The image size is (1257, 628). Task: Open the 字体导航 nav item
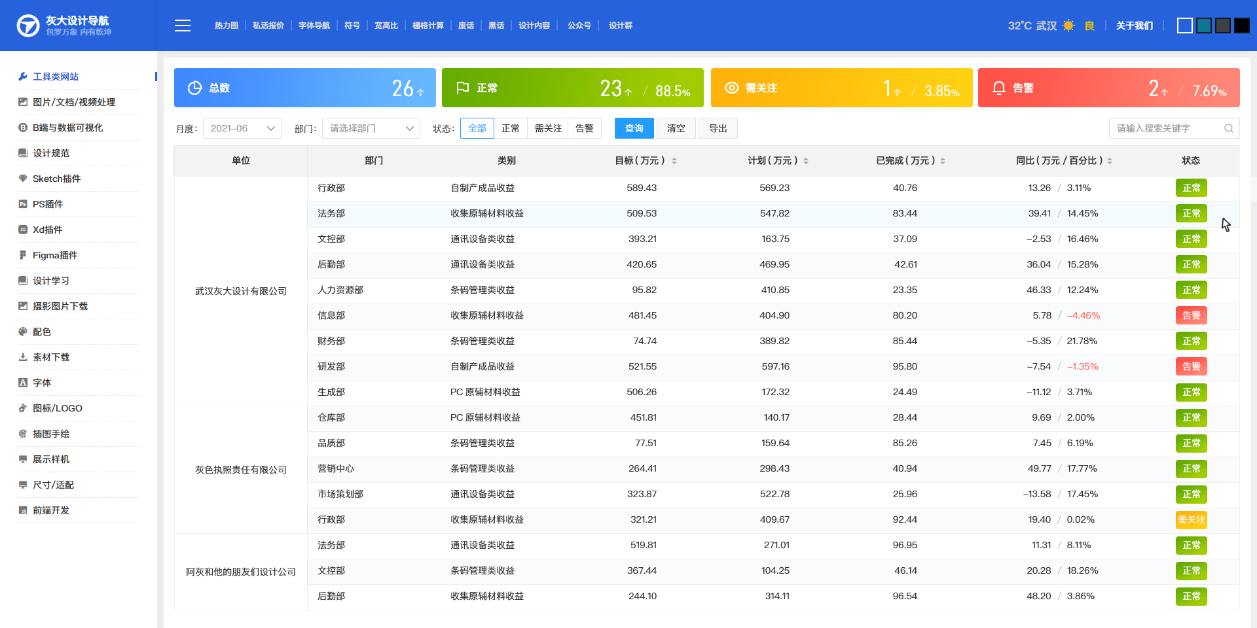click(314, 26)
